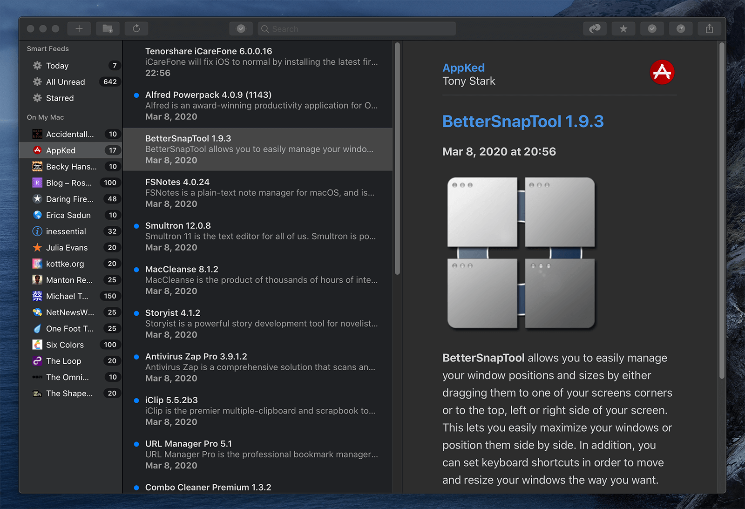Click the Daring Fireball star icon
The image size is (745, 509).
37,199
